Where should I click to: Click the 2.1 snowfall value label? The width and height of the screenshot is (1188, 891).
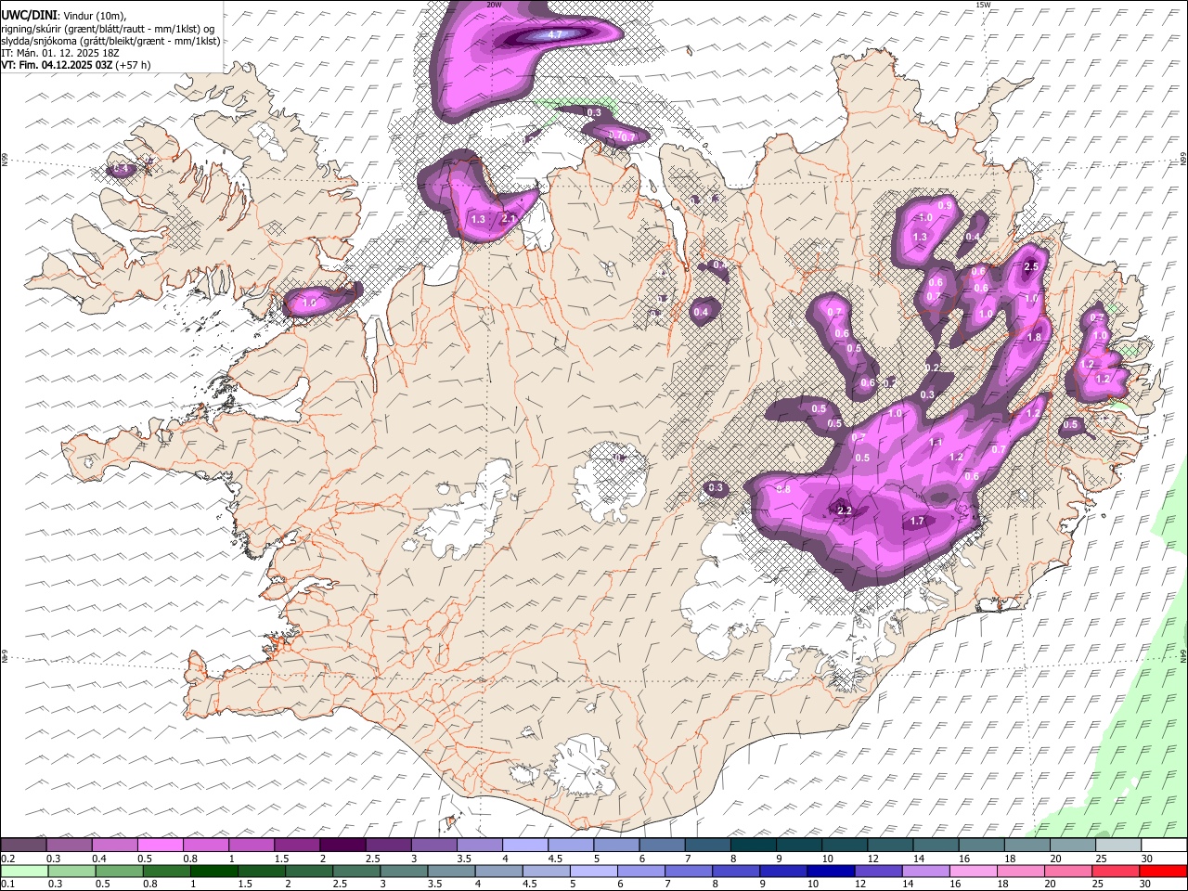pyautogui.click(x=508, y=219)
